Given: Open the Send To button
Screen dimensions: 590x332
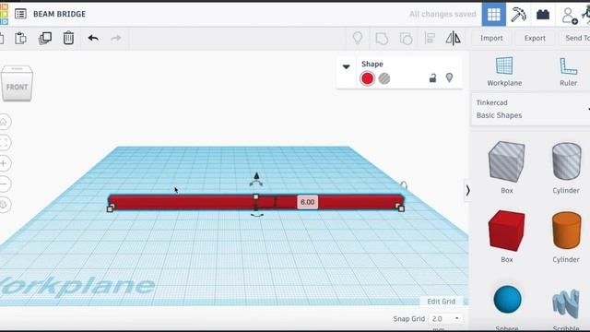Looking at the screenshot, I should click(x=577, y=38).
